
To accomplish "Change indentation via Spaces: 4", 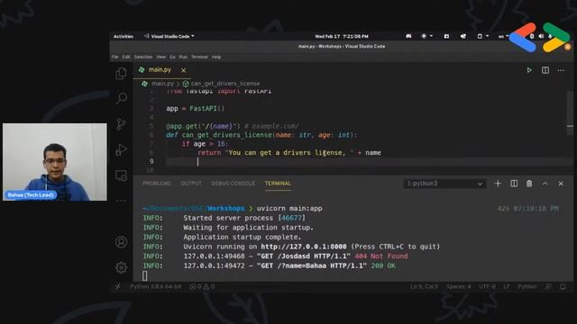I will tap(459, 286).
